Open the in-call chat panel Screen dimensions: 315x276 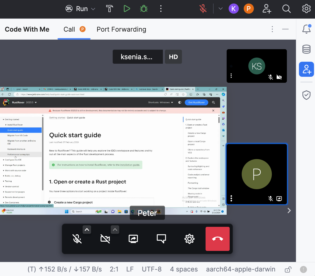161,239
